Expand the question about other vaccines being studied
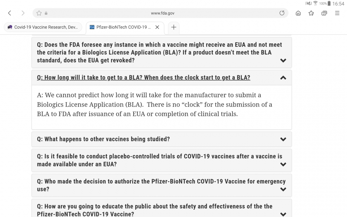The width and height of the screenshot is (347, 217). [283, 139]
